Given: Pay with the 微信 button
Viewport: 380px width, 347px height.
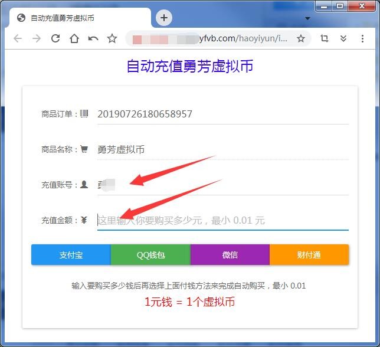Looking at the screenshot, I should 230,255.
